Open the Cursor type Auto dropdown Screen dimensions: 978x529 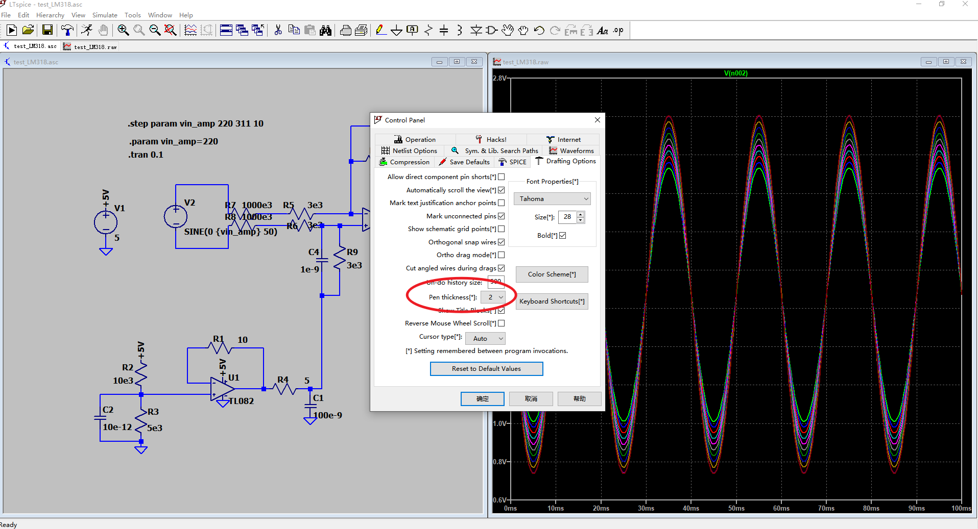[x=486, y=339]
